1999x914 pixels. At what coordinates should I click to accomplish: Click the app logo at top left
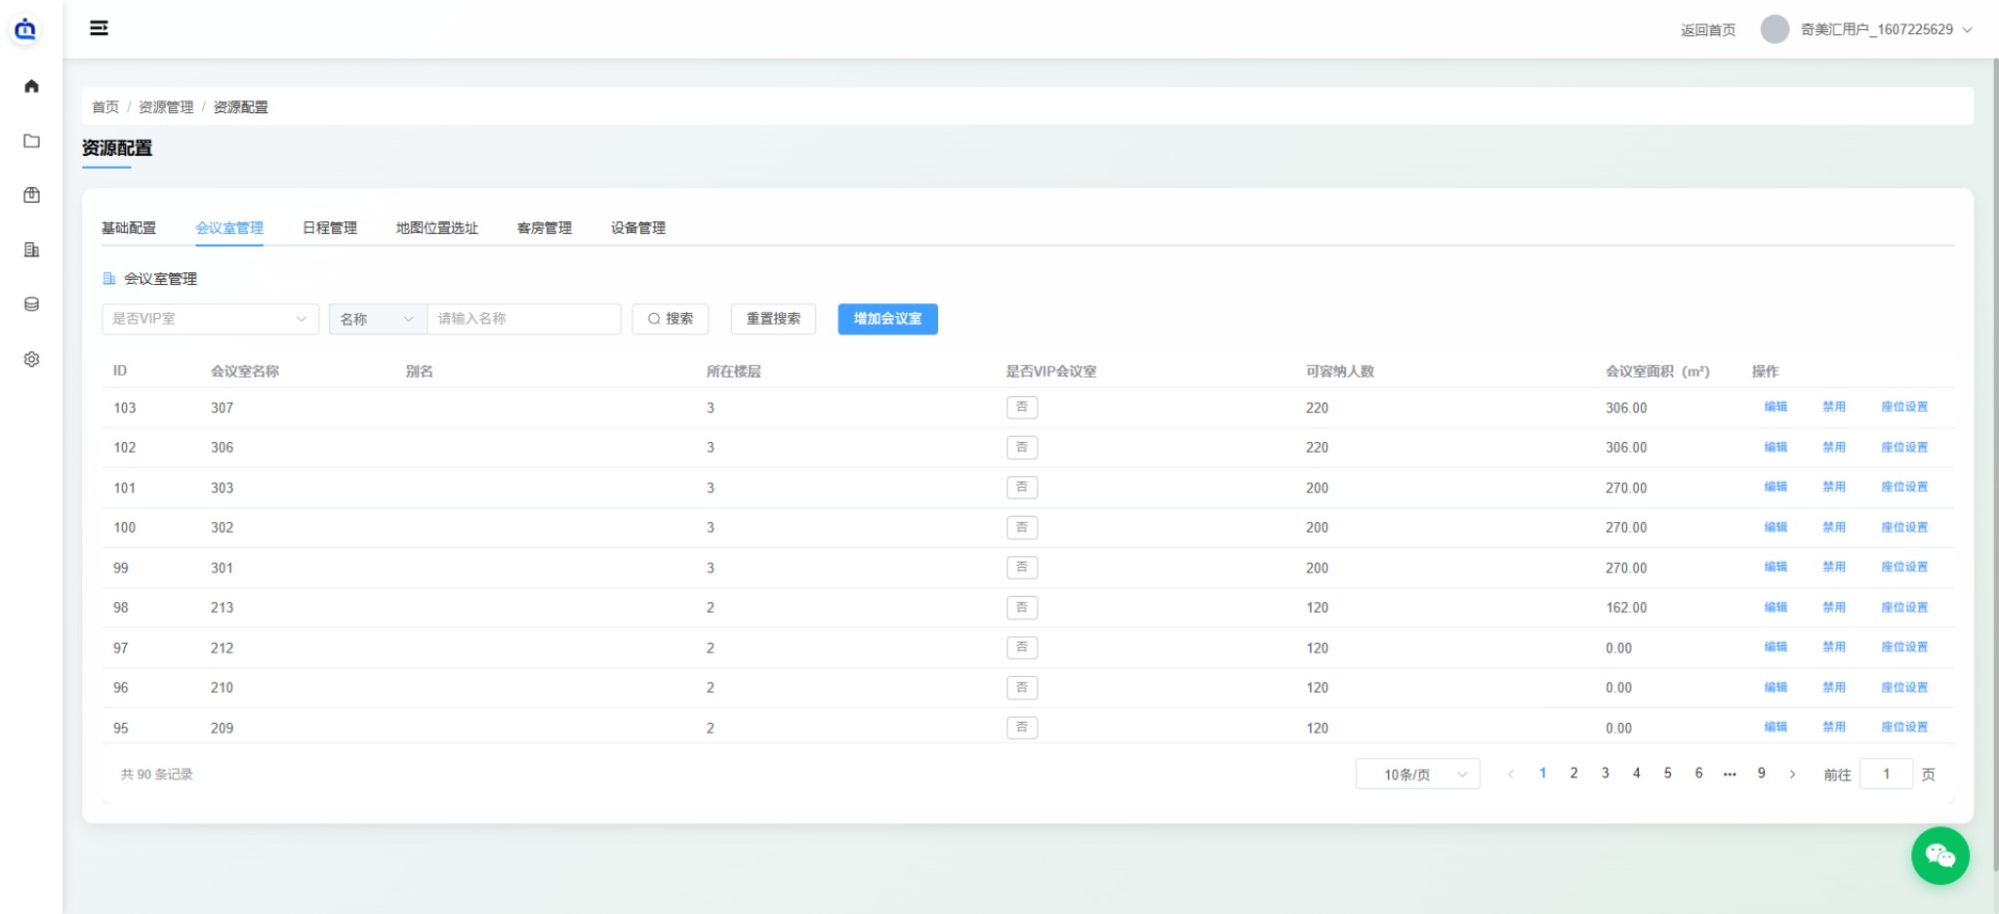[x=25, y=29]
